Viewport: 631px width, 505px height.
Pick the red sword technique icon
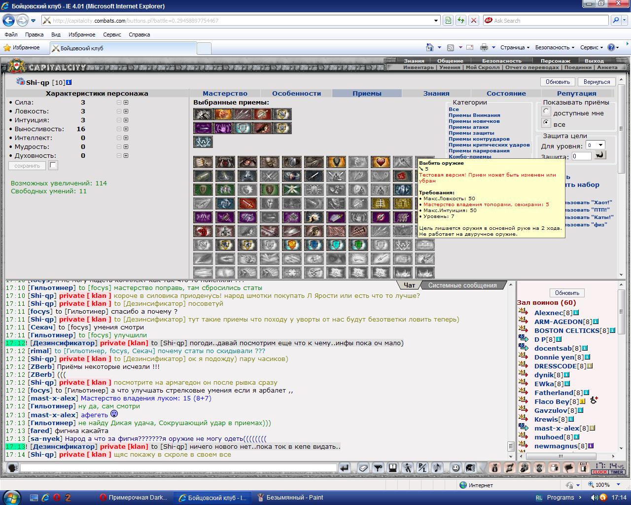tap(247, 203)
